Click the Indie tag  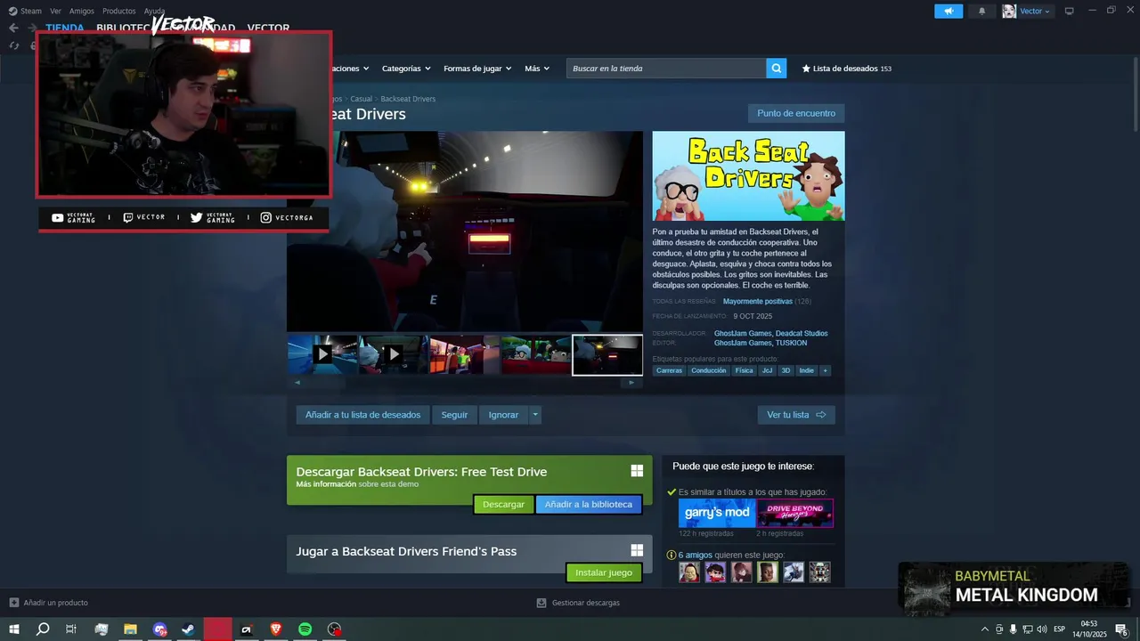806,370
